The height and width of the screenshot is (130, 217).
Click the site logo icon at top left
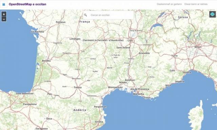pos(4,4)
